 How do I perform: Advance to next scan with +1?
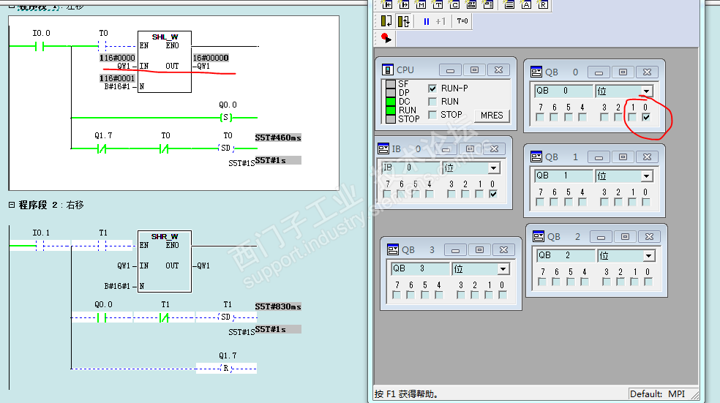(440, 21)
